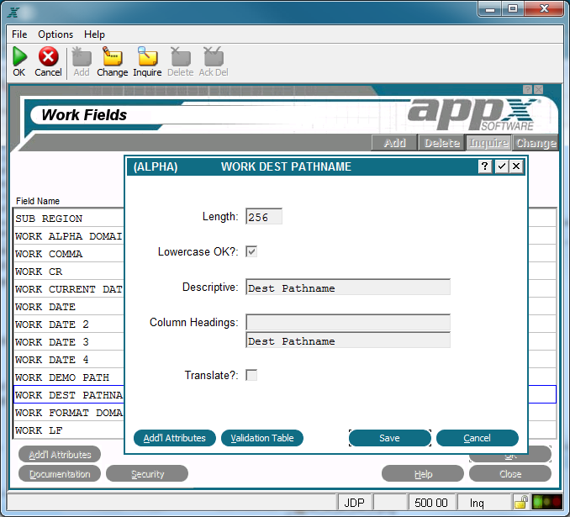Image resolution: width=570 pixels, height=517 pixels.
Task: Select the WORK DEMO PATH row
Action: [x=69, y=377]
